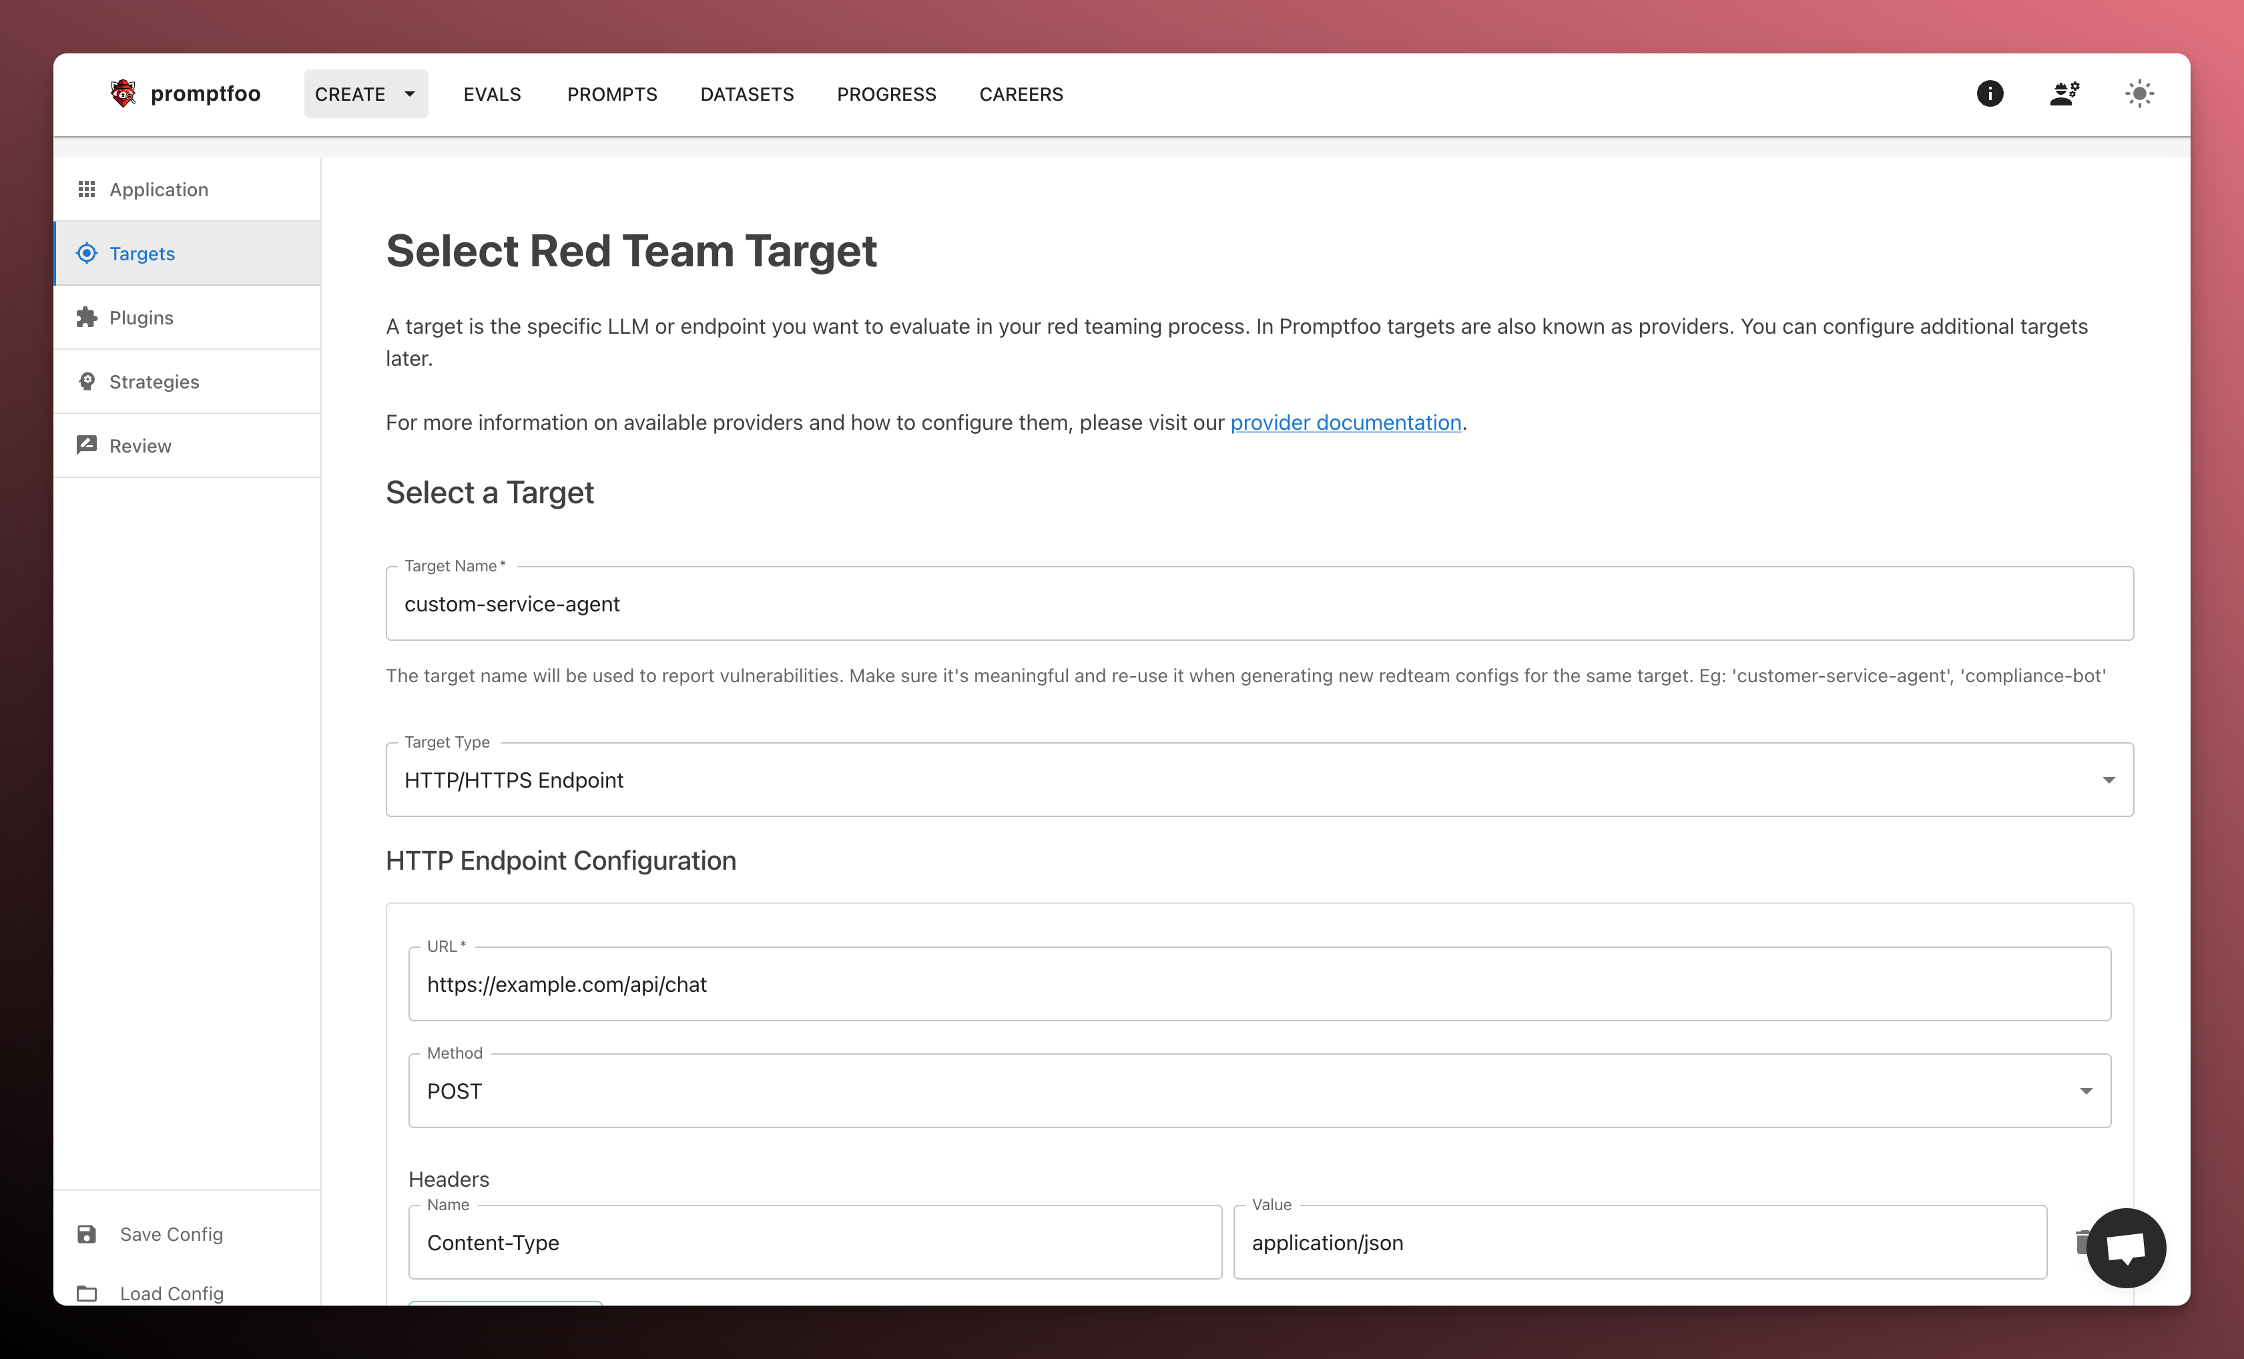The width and height of the screenshot is (2244, 1359).
Task: Click the CAREERS menu item
Action: click(x=1021, y=93)
